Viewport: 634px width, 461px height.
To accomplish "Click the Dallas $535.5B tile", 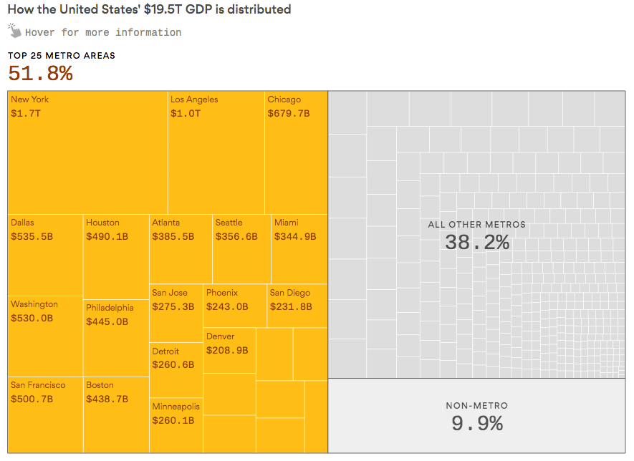I will 45,255.
